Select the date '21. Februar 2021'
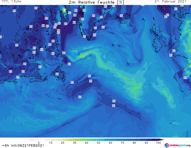This screenshot has width=191, height=148. coord(170,2)
